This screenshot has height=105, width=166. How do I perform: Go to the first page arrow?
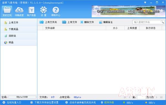click(125, 97)
